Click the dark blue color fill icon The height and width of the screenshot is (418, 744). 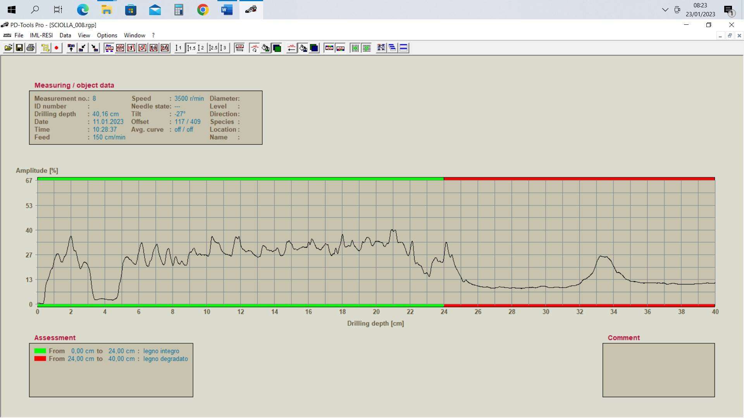click(x=314, y=48)
